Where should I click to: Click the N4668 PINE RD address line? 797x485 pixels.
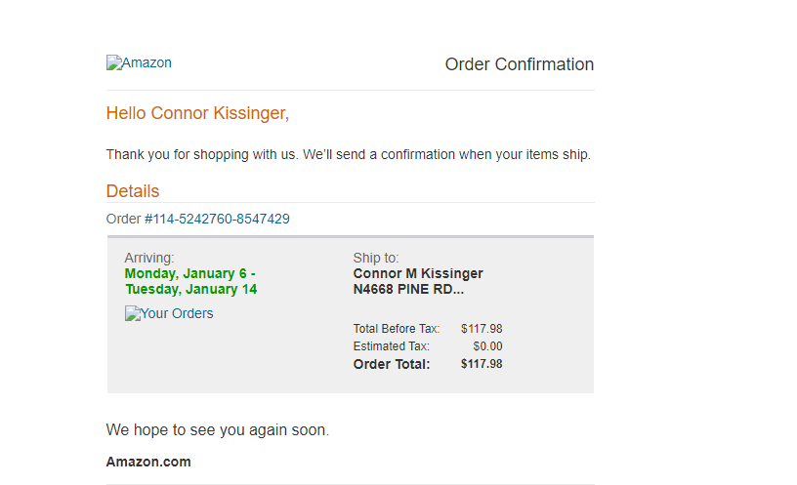pyautogui.click(x=408, y=289)
